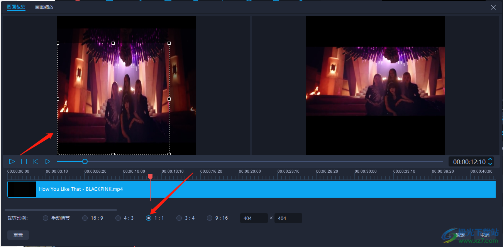Click the crop width field 404

(254, 218)
